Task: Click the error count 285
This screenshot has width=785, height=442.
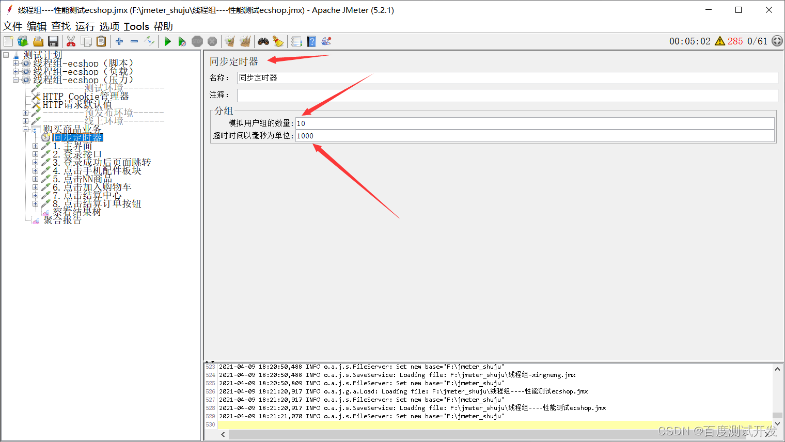Action: click(735, 41)
